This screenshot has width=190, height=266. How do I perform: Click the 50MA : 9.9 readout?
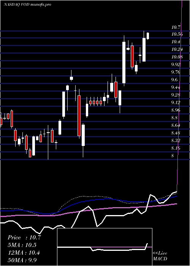point(22,260)
